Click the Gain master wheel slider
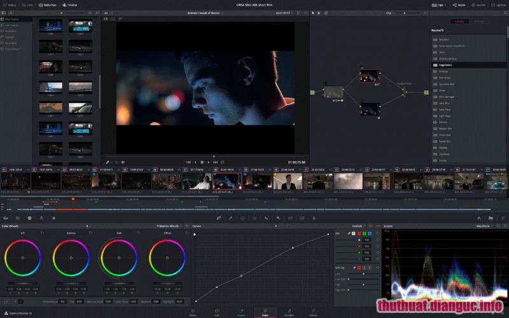The image size is (509, 318). pos(119,284)
